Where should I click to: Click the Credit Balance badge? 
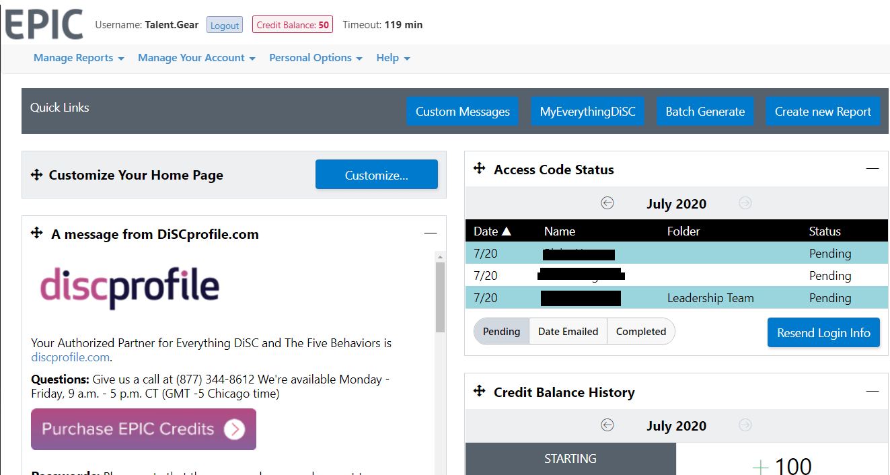[x=293, y=25]
